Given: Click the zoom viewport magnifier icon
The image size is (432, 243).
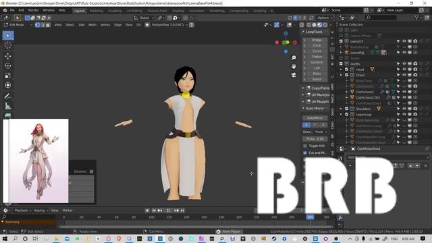Looking at the screenshot, I should (x=294, y=58).
